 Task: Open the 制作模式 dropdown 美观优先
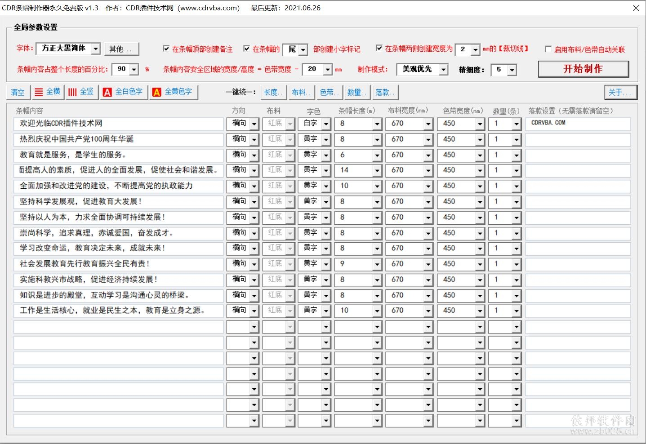tap(443, 70)
